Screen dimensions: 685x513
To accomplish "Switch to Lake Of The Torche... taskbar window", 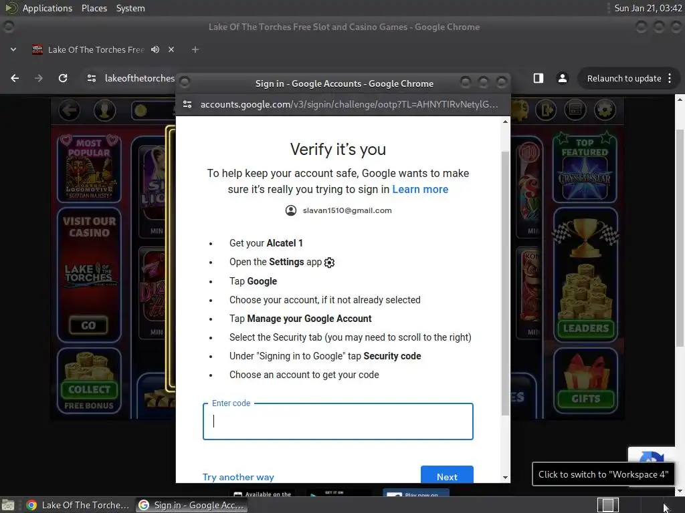I will pyautogui.click(x=78, y=505).
